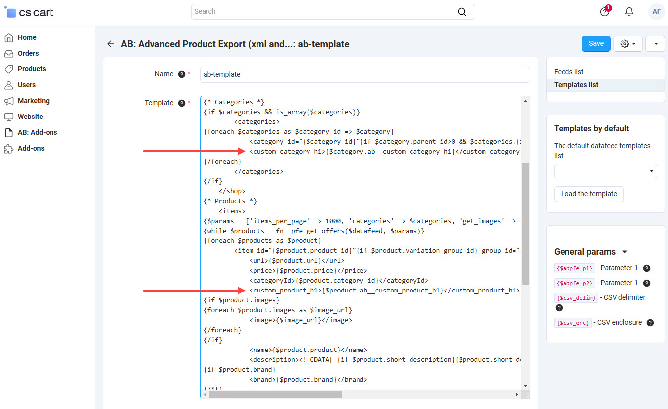Open the Home section in sidebar
668x409 pixels.
(27, 37)
